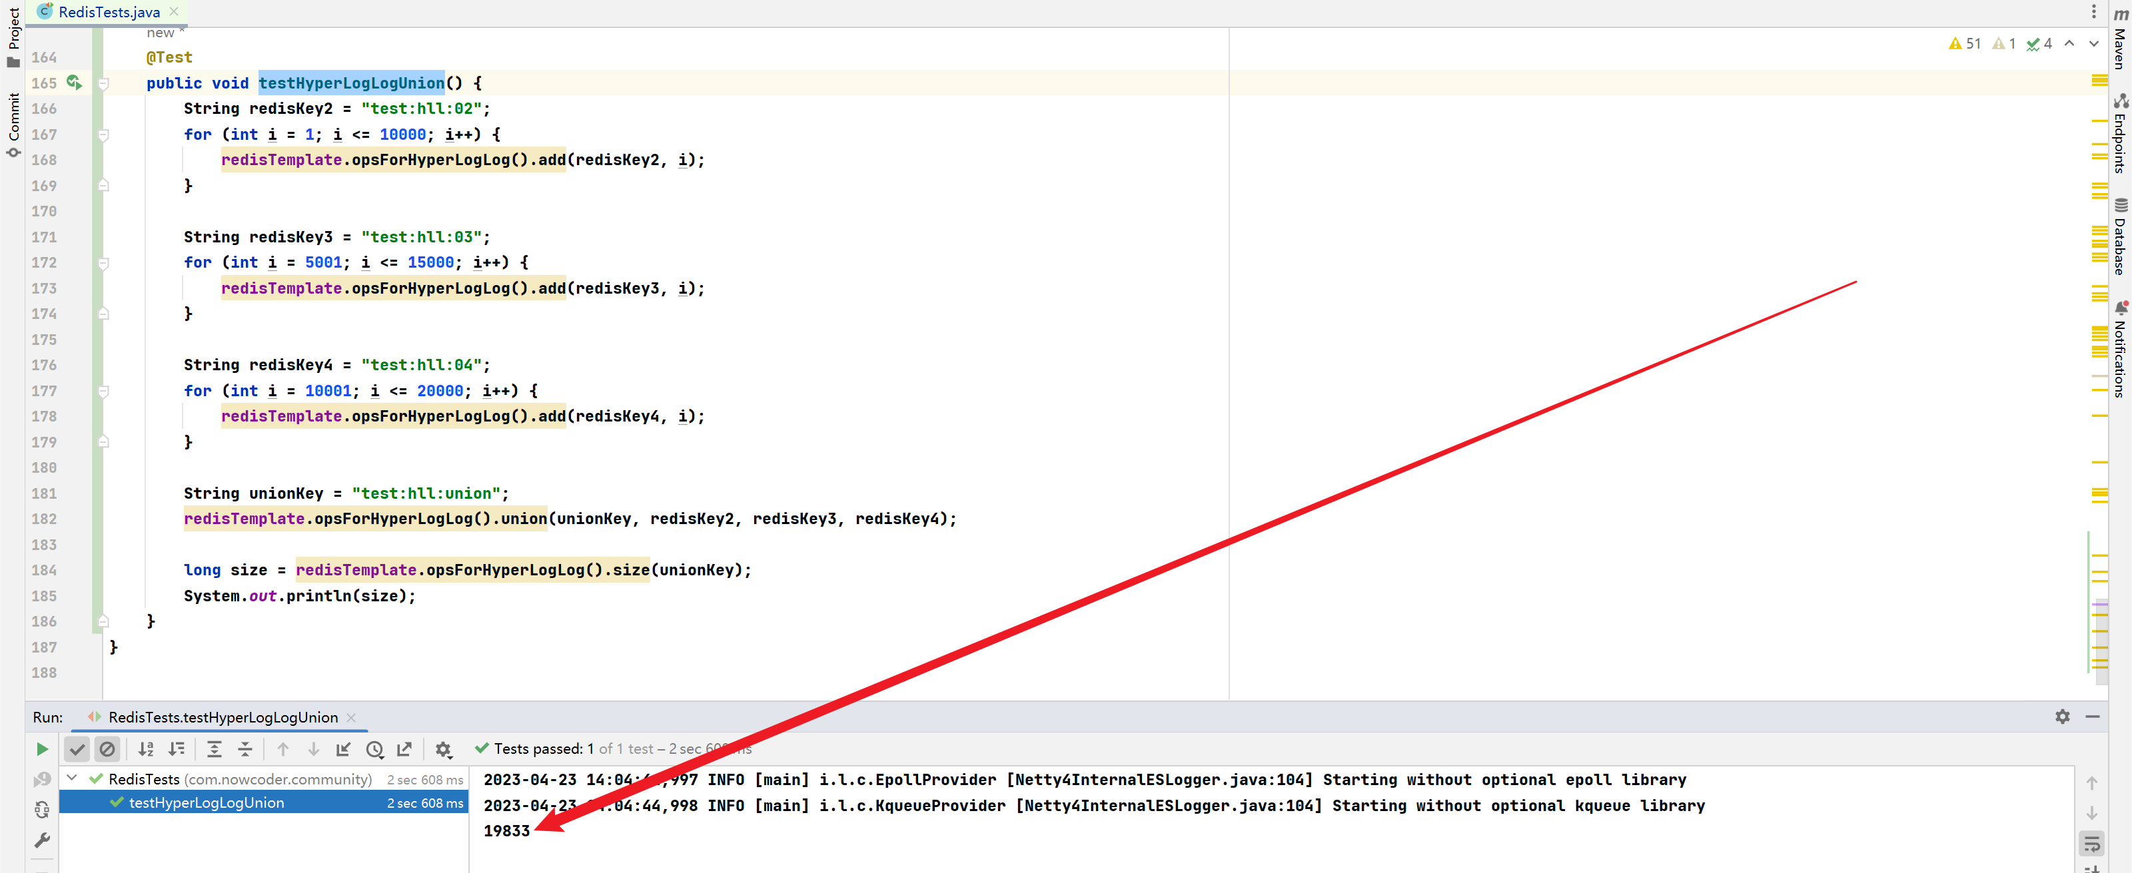The height and width of the screenshot is (873, 2132).
Task: Click the testHyperLogLogUnion method name
Action: click(x=352, y=83)
